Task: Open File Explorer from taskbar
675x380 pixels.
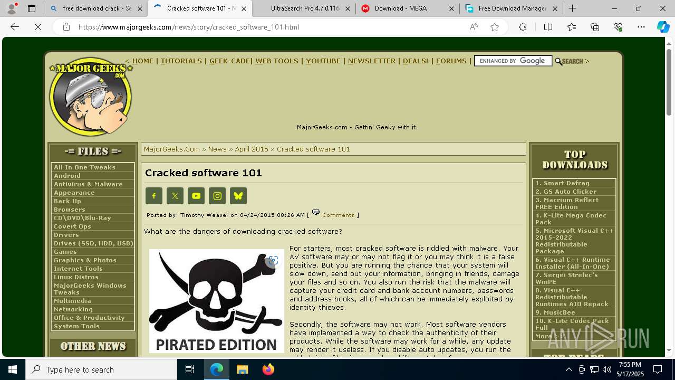Action: [x=242, y=369]
